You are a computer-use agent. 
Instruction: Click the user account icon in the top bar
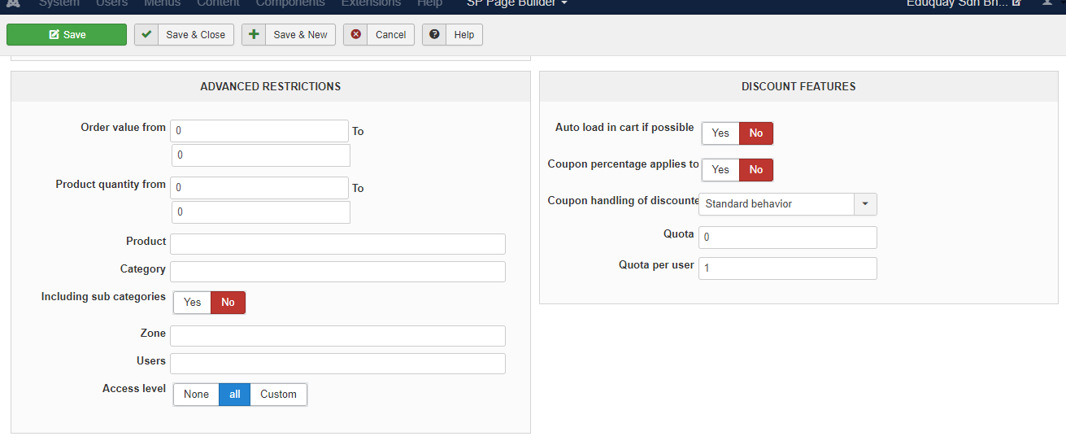(1046, 3)
